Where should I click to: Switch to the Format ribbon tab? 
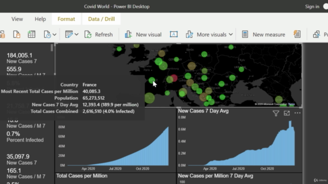click(66, 19)
